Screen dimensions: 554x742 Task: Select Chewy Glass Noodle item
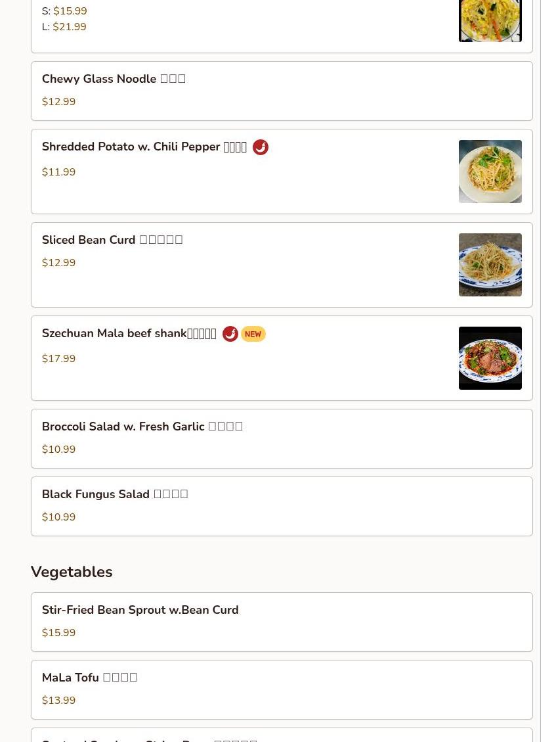(282, 91)
